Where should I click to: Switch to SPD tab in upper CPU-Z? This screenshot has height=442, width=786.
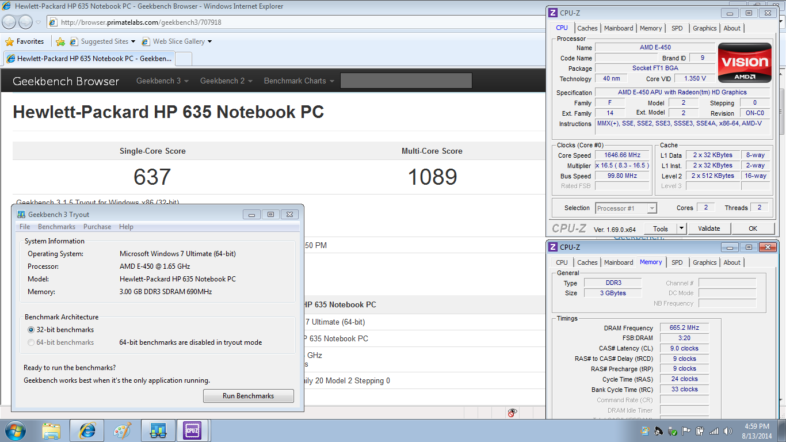[x=677, y=28]
